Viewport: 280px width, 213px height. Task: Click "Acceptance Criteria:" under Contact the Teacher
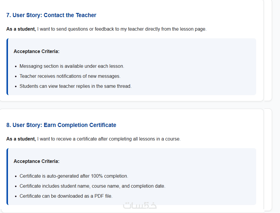pyautogui.click(x=37, y=51)
